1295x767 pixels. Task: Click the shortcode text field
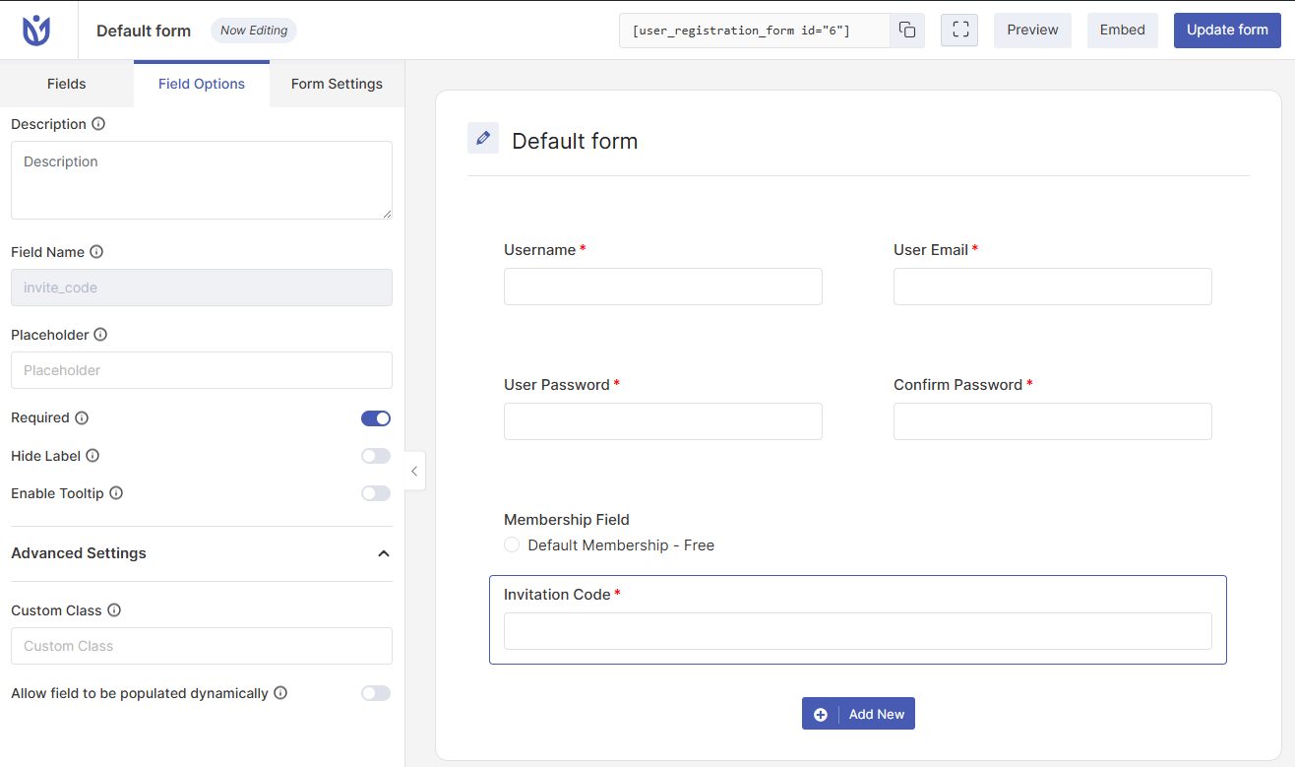(x=755, y=31)
